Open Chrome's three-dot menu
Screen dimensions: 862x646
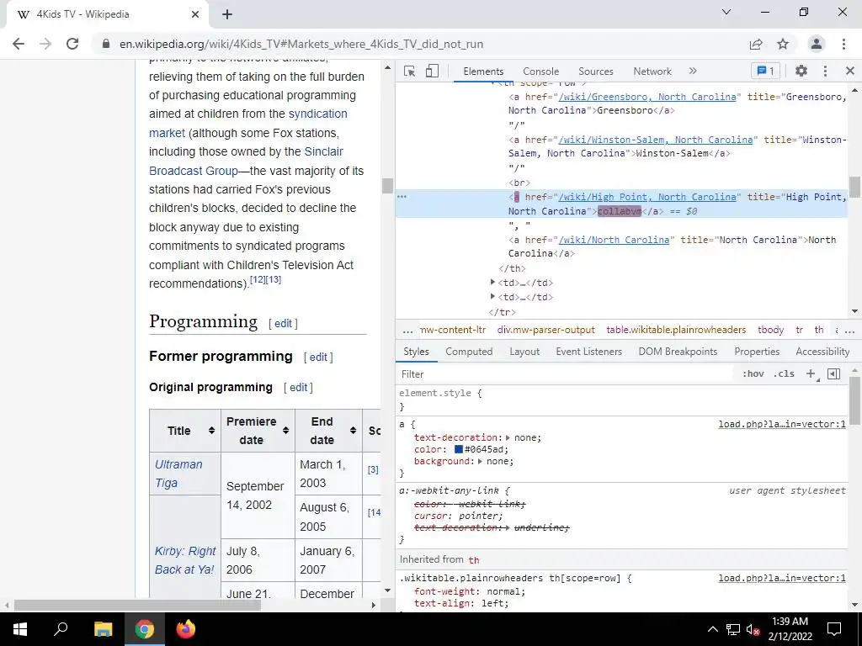[x=843, y=44]
